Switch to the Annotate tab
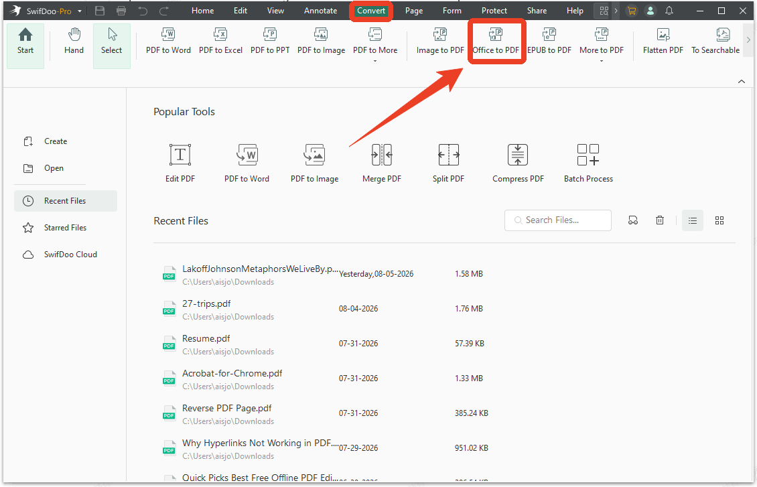Image resolution: width=757 pixels, height=487 pixels. pos(321,11)
